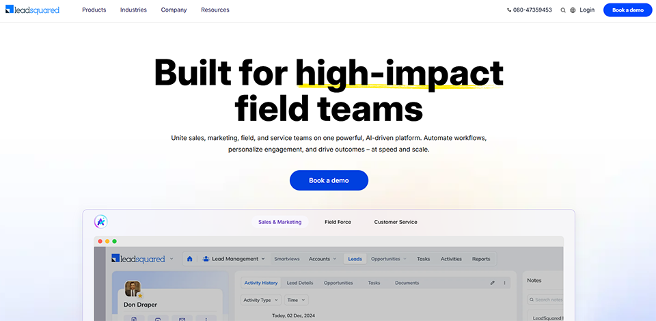Click the Login link
Screen dimensions: 656x321
coord(587,10)
